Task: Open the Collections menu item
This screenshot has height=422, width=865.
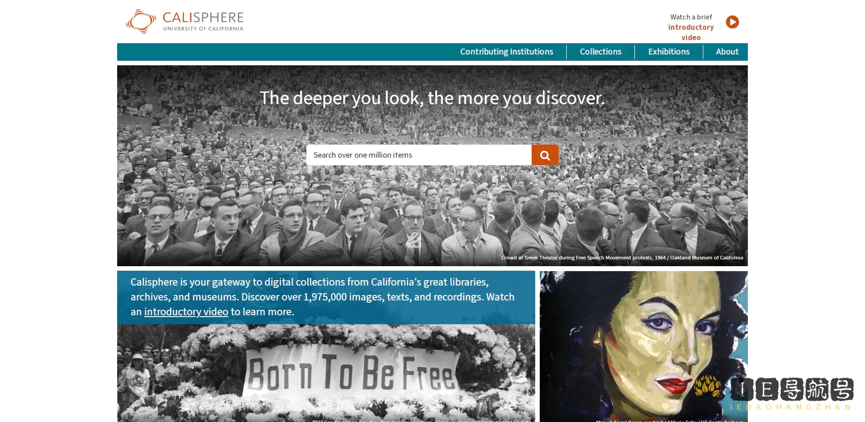Action: point(601,52)
